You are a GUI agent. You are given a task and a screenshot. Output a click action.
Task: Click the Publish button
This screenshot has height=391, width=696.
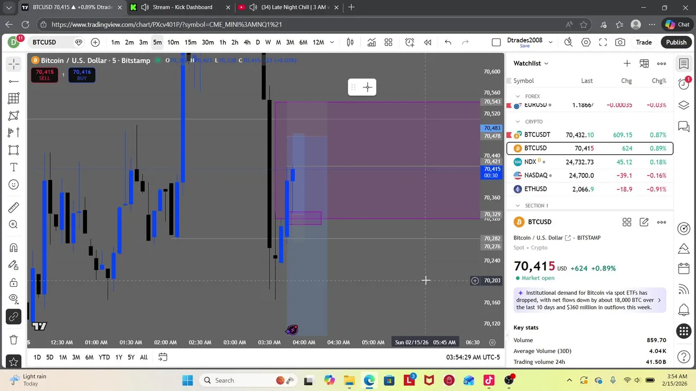coord(676,42)
